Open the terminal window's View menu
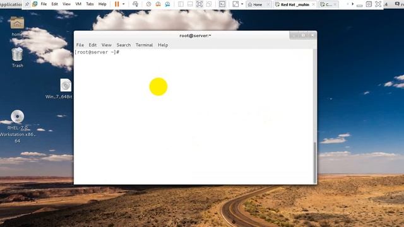This screenshot has height=227, width=404. [x=107, y=45]
